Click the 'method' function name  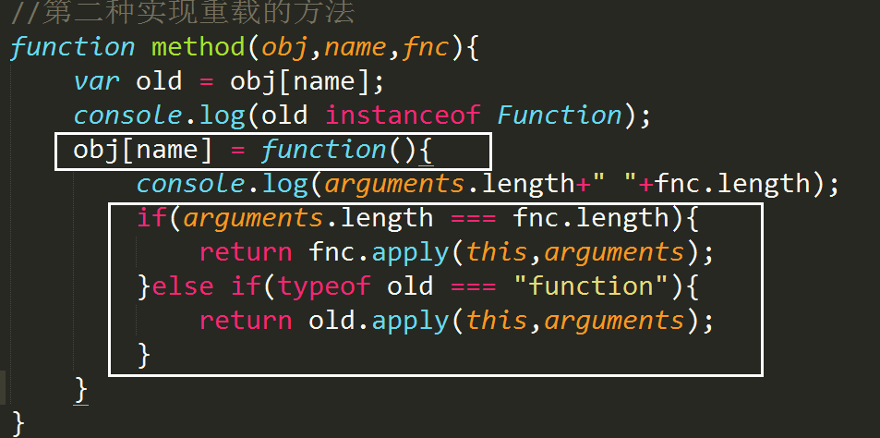(199, 47)
